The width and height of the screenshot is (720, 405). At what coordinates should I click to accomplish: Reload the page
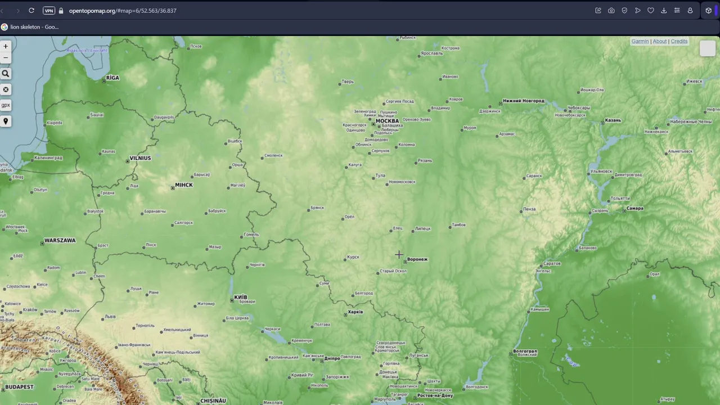pos(31,11)
